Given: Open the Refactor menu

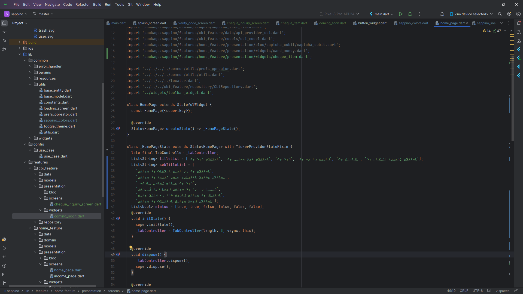Looking at the screenshot, I should 82,4.
